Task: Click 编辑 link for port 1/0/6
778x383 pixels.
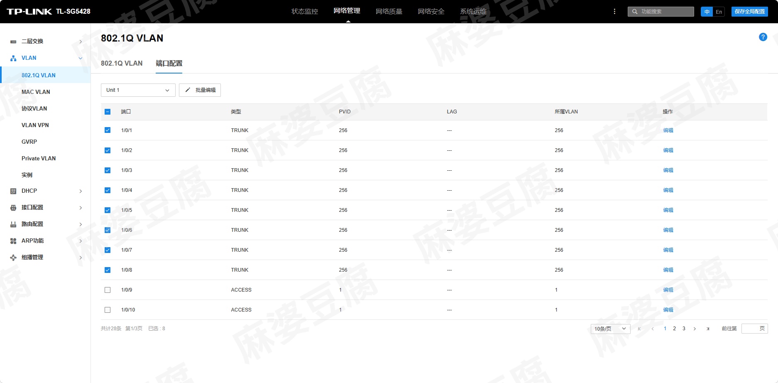Action: pos(668,230)
